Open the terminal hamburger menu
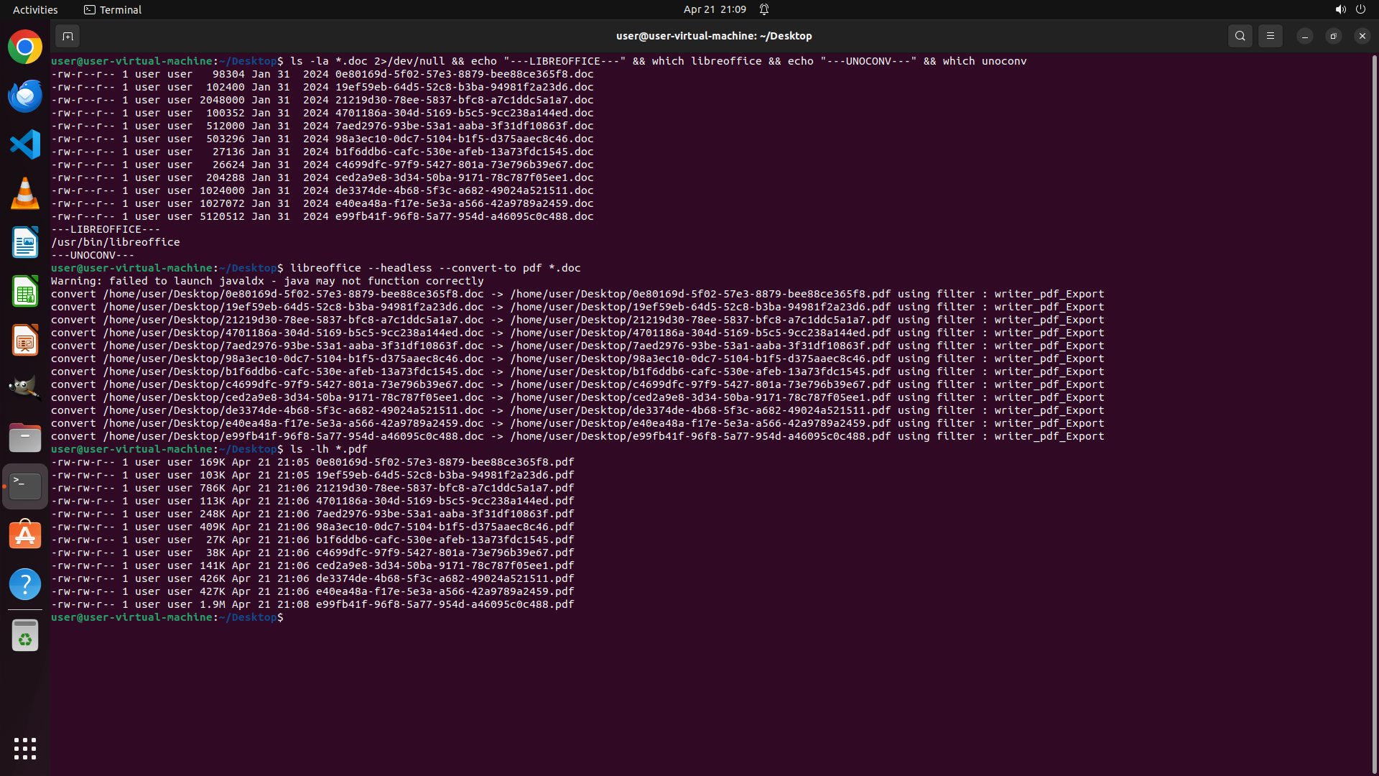The image size is (1379, 776). pyautogui.click(x=1270, y=36)
